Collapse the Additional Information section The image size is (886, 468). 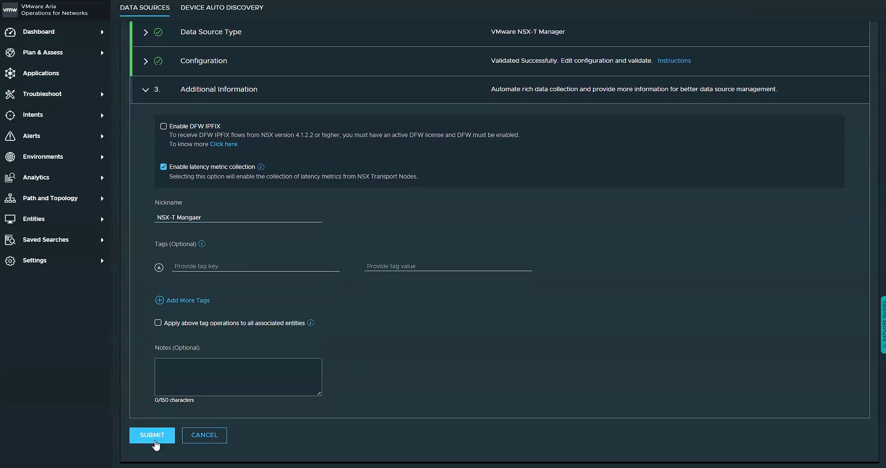145,90
